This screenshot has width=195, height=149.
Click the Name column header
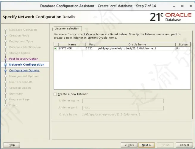click(x=72, y=45)
